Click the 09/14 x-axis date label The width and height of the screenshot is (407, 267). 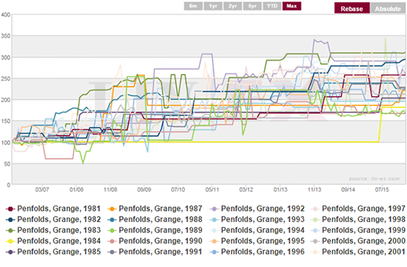pyautogui.click(x=348, y=189)
